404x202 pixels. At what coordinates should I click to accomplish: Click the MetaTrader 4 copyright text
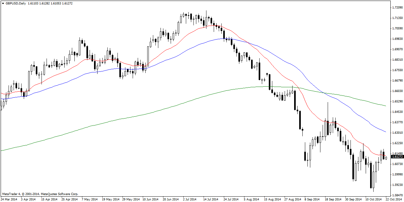pos(40,194)
